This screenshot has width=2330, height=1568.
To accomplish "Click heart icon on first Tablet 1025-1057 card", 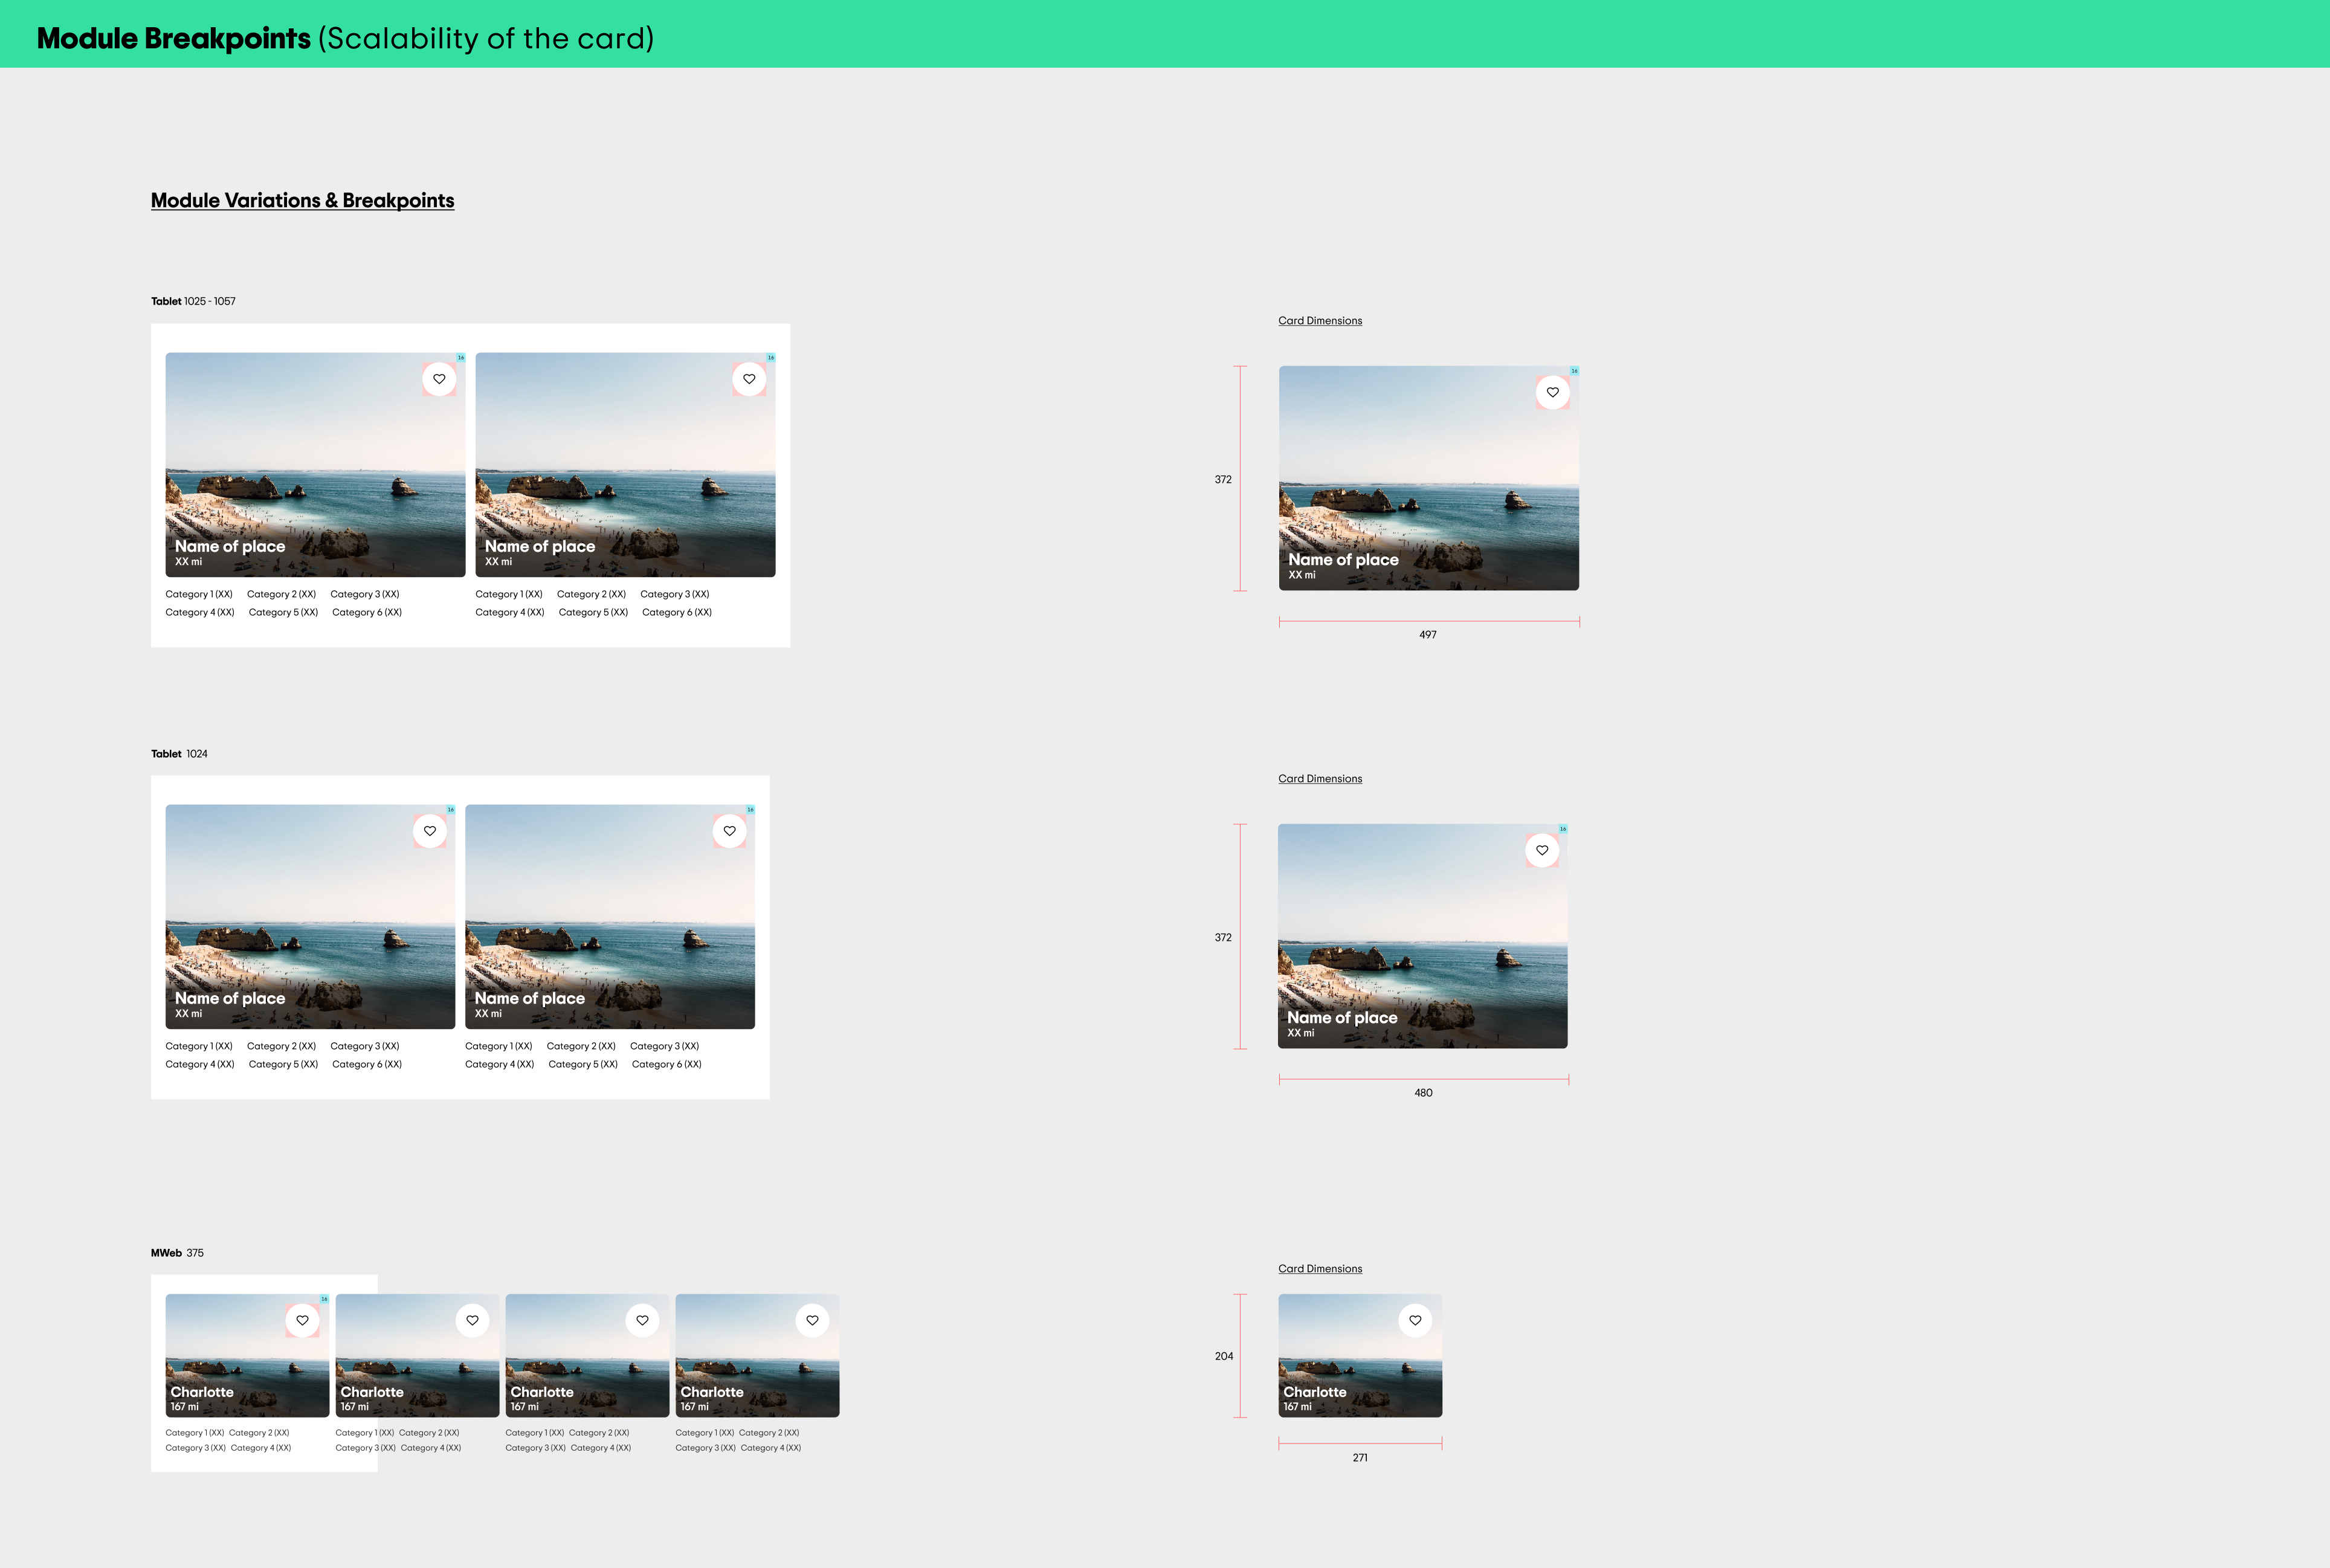I will point(439,379).
